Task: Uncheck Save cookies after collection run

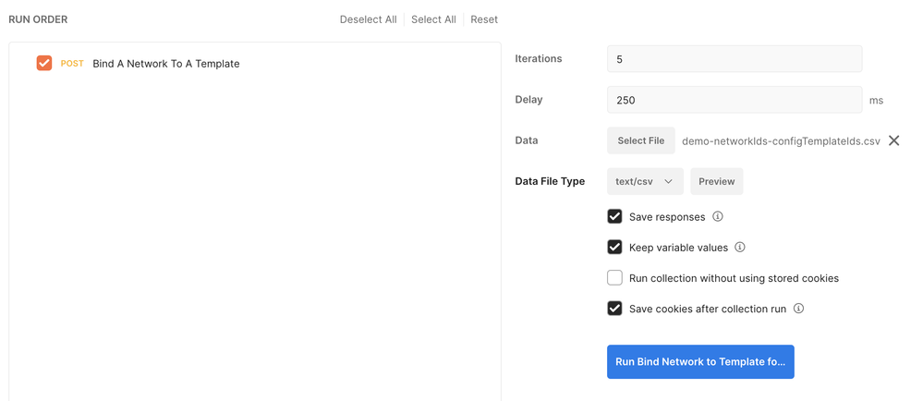Action: tap(614, 309)
